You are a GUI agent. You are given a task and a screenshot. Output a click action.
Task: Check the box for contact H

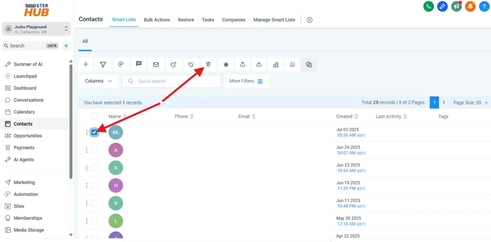click(x=94, y=186)
